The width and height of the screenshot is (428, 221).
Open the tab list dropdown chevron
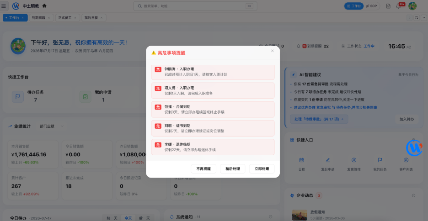tap(423, 18)
